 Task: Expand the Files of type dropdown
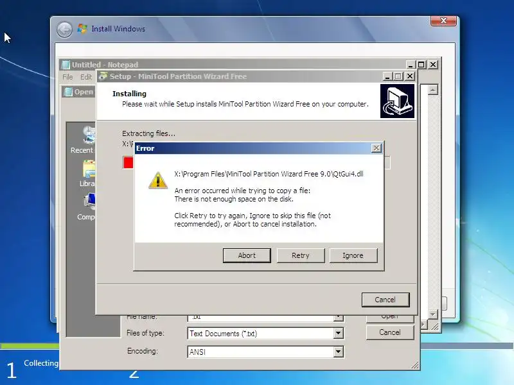339,333
